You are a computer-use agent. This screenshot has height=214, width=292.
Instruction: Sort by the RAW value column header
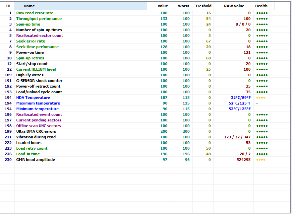point(234,6)
